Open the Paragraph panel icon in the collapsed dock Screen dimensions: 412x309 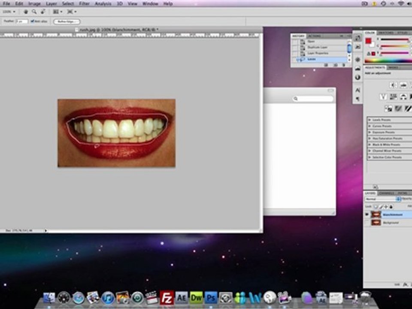tap(357, 99)
